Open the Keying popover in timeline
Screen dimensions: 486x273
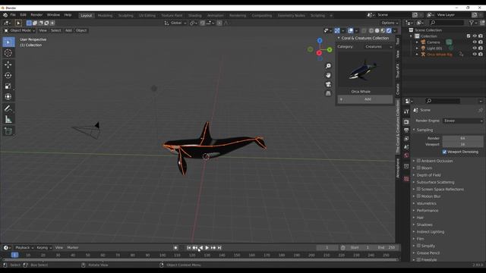coord(44,248)
